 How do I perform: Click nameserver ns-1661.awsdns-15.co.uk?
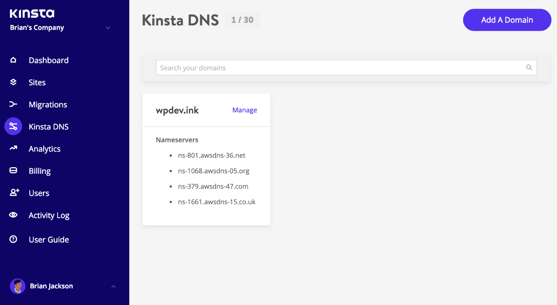coord(217,202)
